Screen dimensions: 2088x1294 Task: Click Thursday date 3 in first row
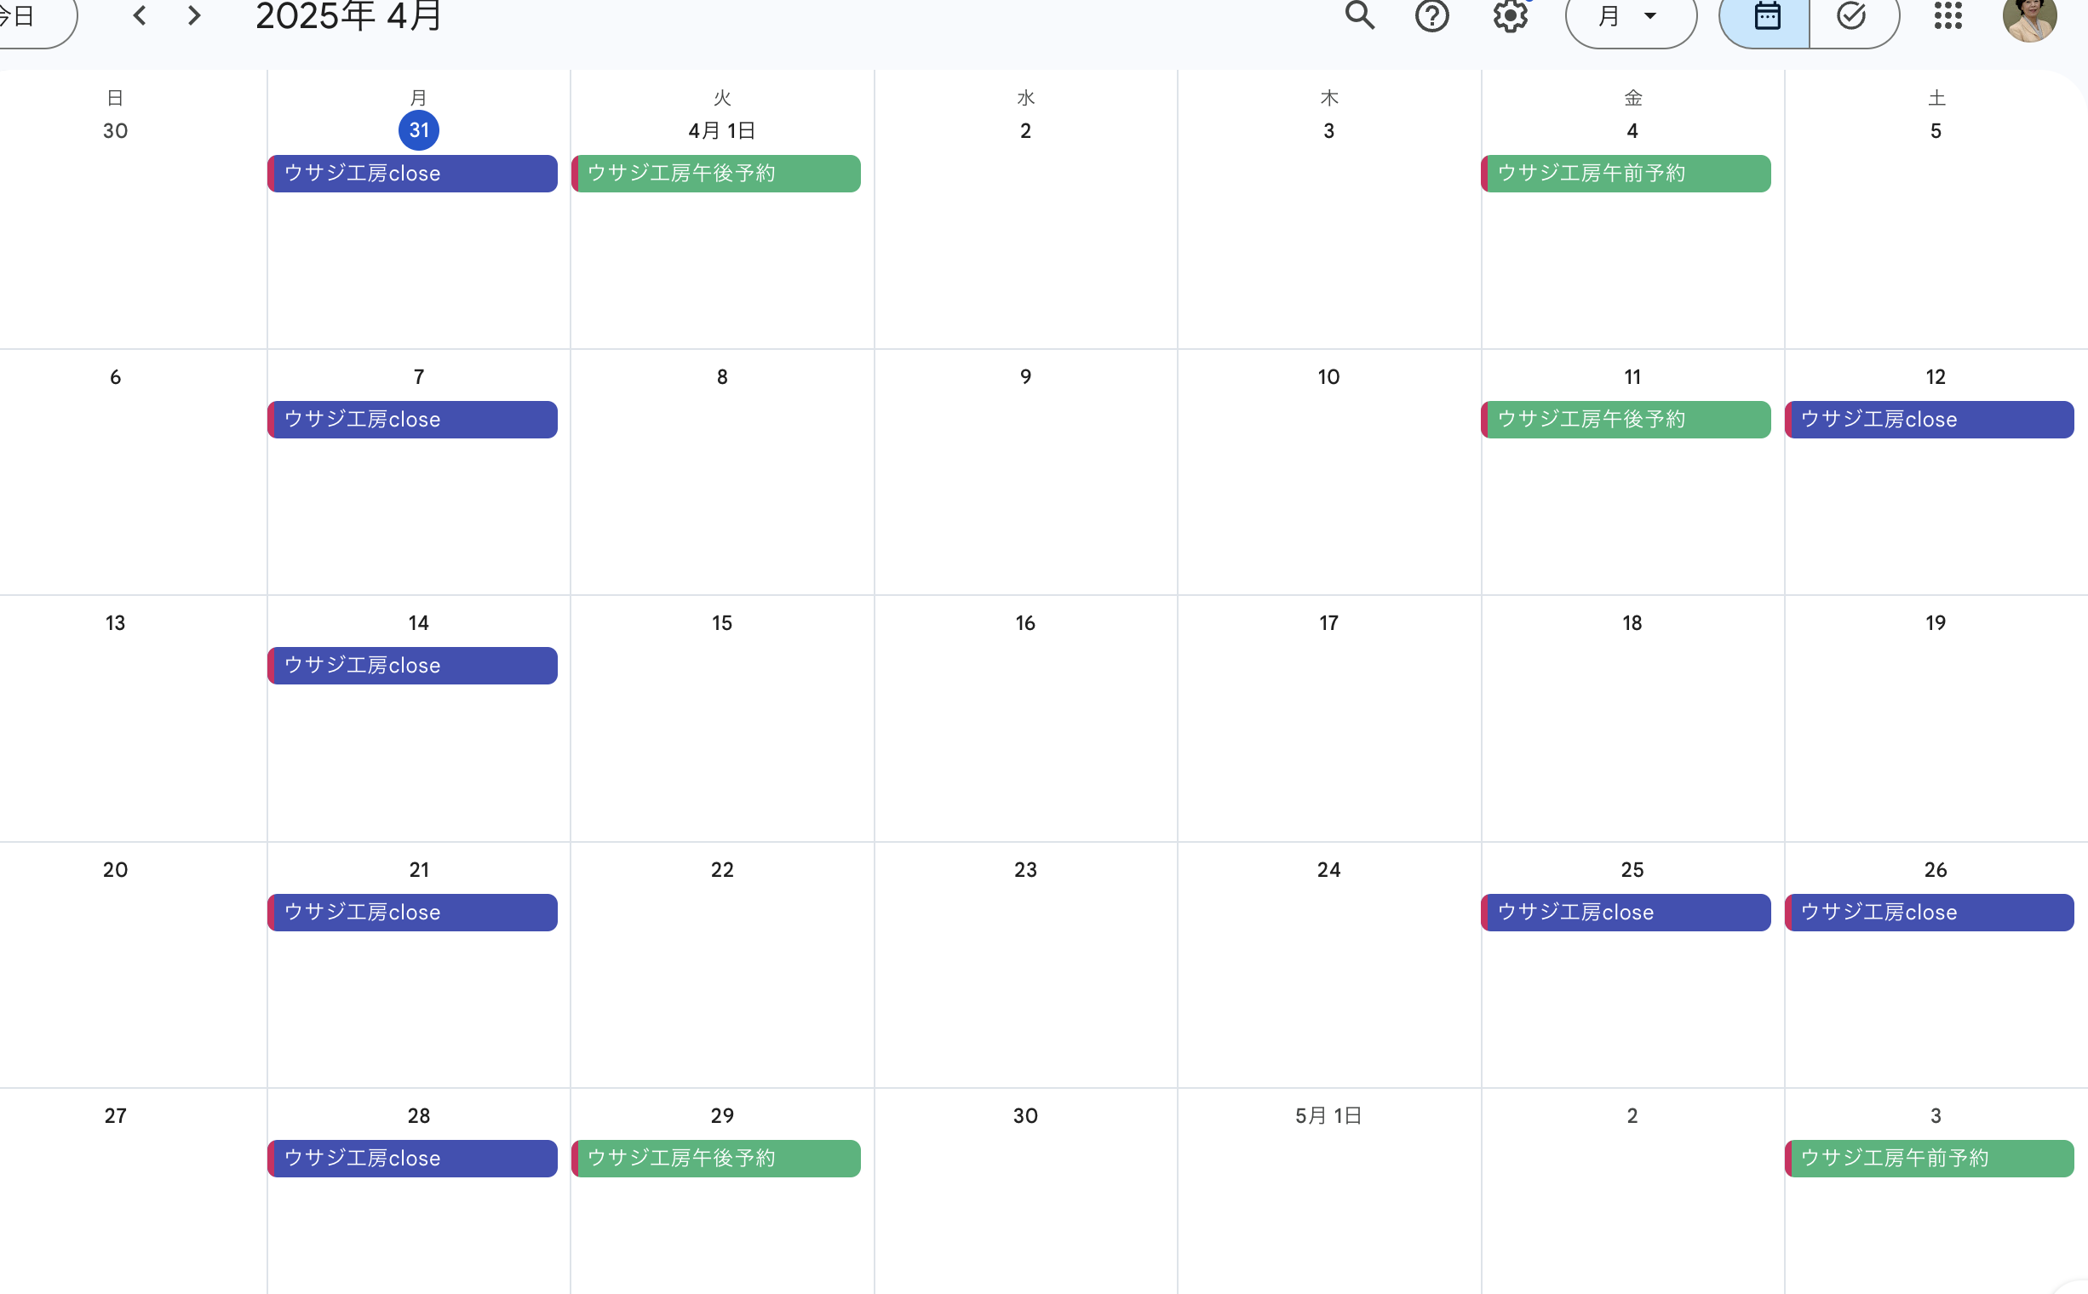point(1328,131)
